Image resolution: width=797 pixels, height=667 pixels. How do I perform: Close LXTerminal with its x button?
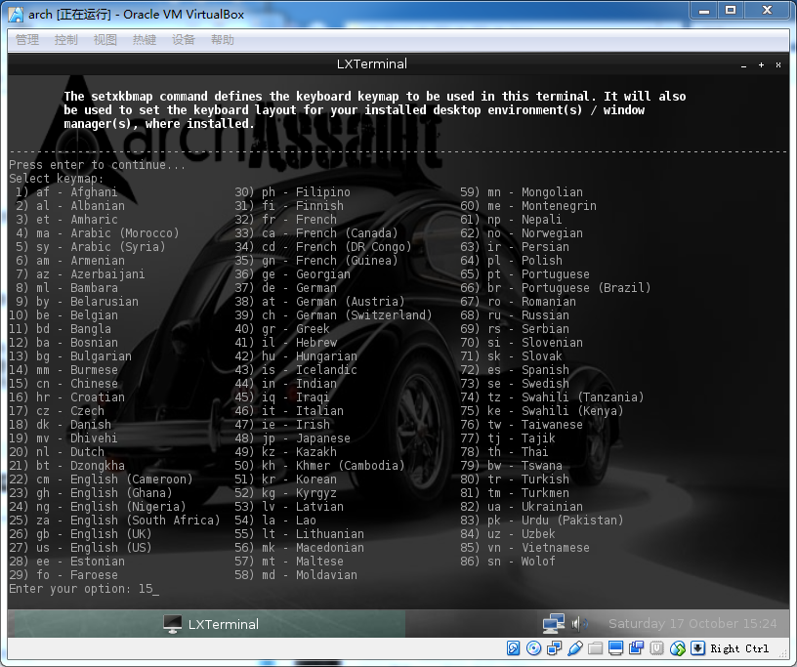tap(777, 65)
